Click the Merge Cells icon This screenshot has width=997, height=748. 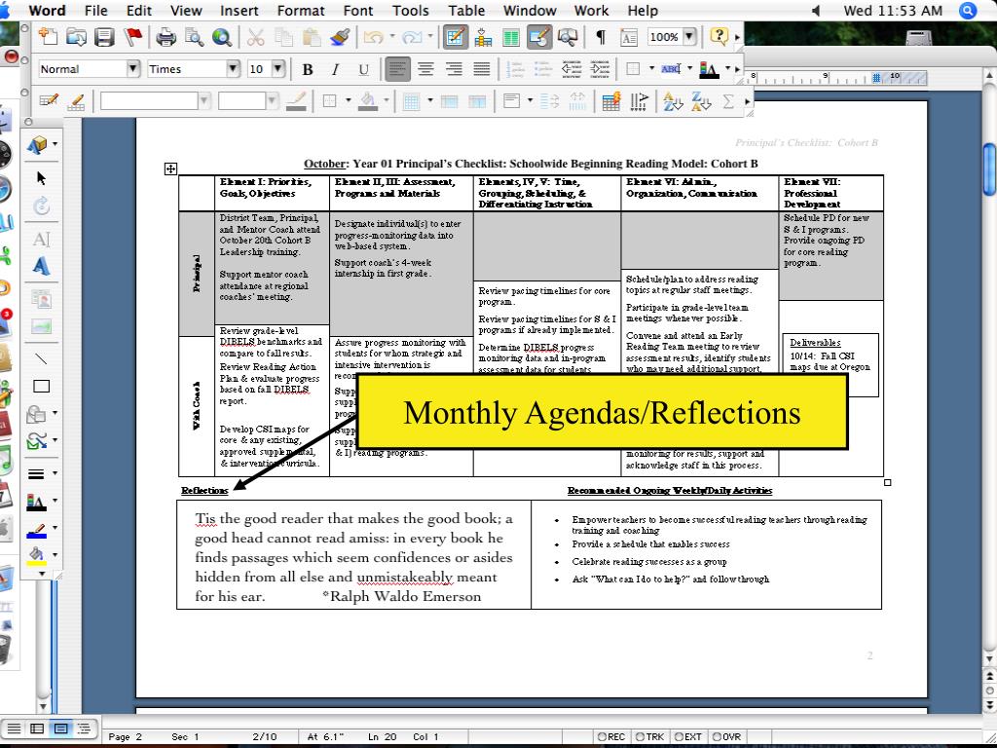pos(450,101)
